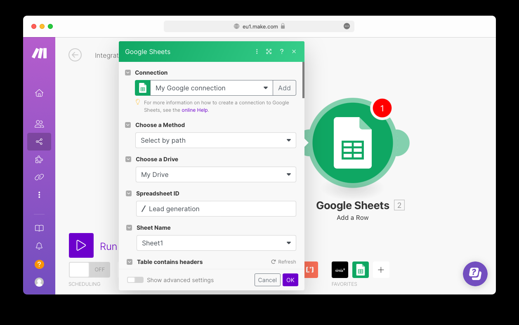Screen dimensions: 519x325
Task: Click the dialog's vertical scrollbar
Action: (x=303, y=80)
